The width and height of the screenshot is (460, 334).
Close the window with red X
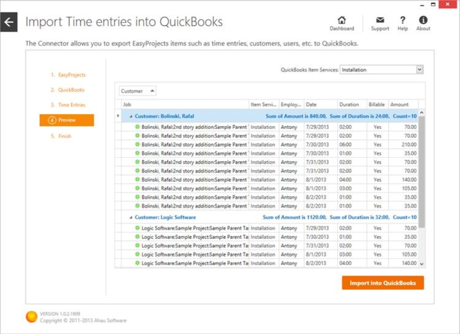pos(447,5)
